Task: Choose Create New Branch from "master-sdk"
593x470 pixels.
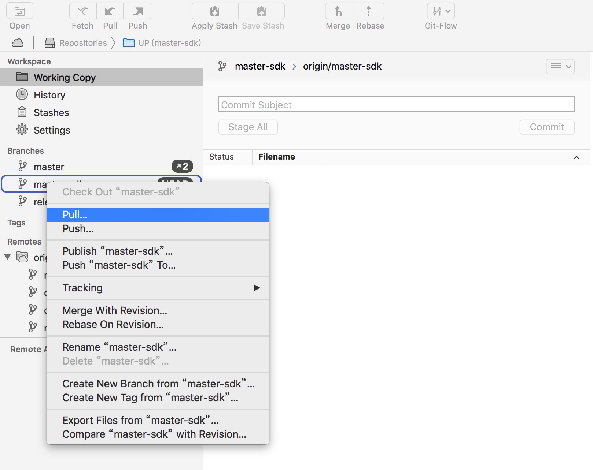Action: tap(158, 384)
